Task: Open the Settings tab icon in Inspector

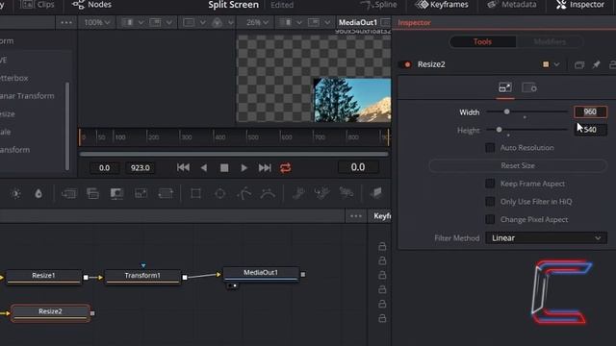Action: click(529, 87)
